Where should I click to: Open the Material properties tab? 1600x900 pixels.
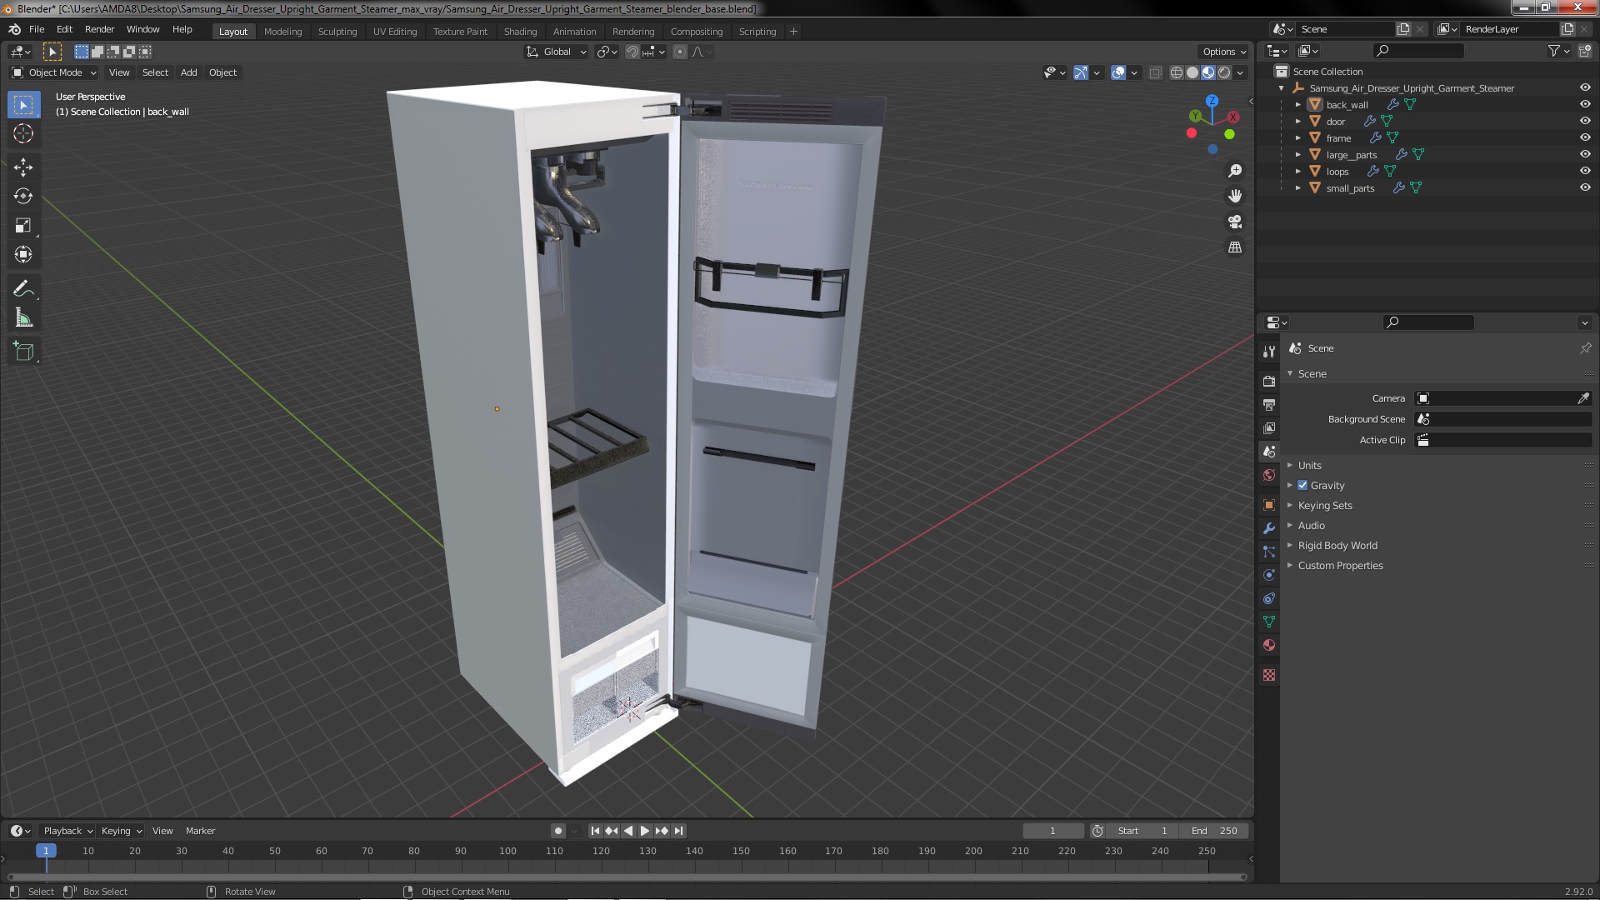pyautogui.click(x=1269, y=645)
